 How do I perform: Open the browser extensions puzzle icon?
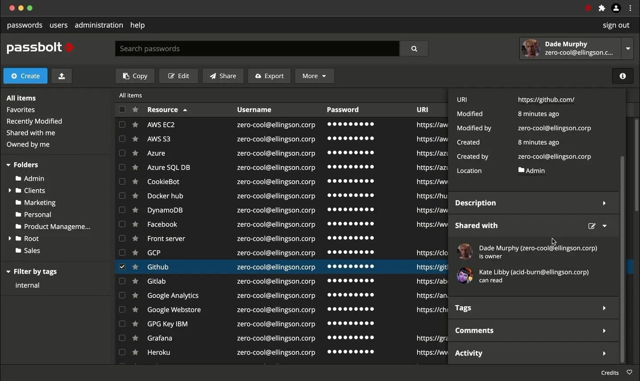(x=602, y=8)
